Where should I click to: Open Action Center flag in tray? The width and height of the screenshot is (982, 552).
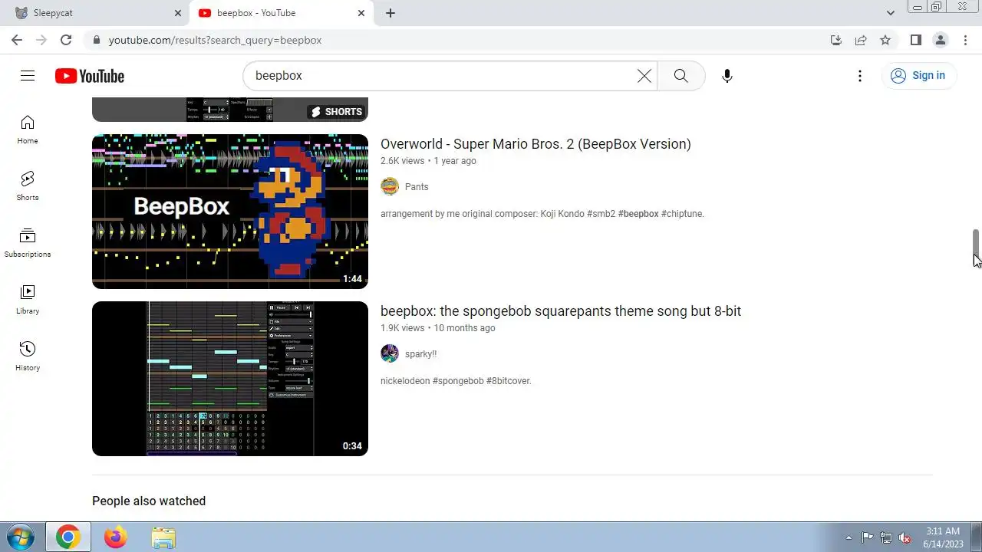(867, 537)
